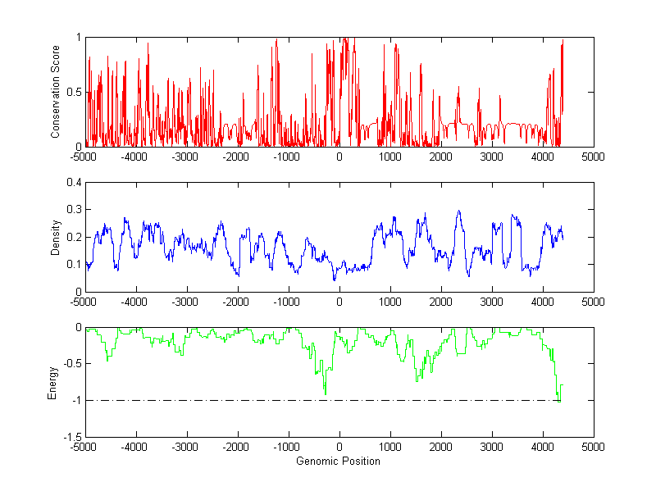Click the -5000 x-tick label under Conservation plot
The width and height of the screenshot is (656, 491).
pos(83,156)
